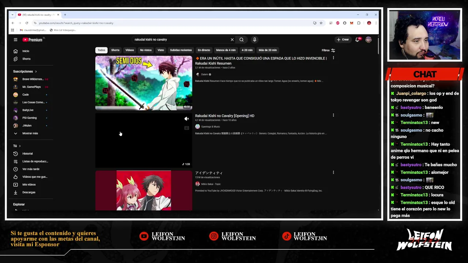Select the Menos de 4 min chip

[226, 50]
